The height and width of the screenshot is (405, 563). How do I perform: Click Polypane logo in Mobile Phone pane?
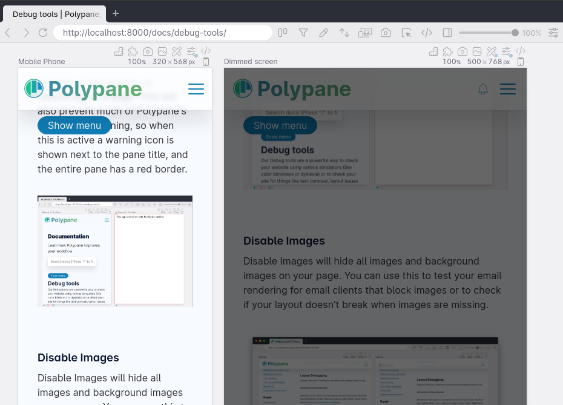pos(83,88)
